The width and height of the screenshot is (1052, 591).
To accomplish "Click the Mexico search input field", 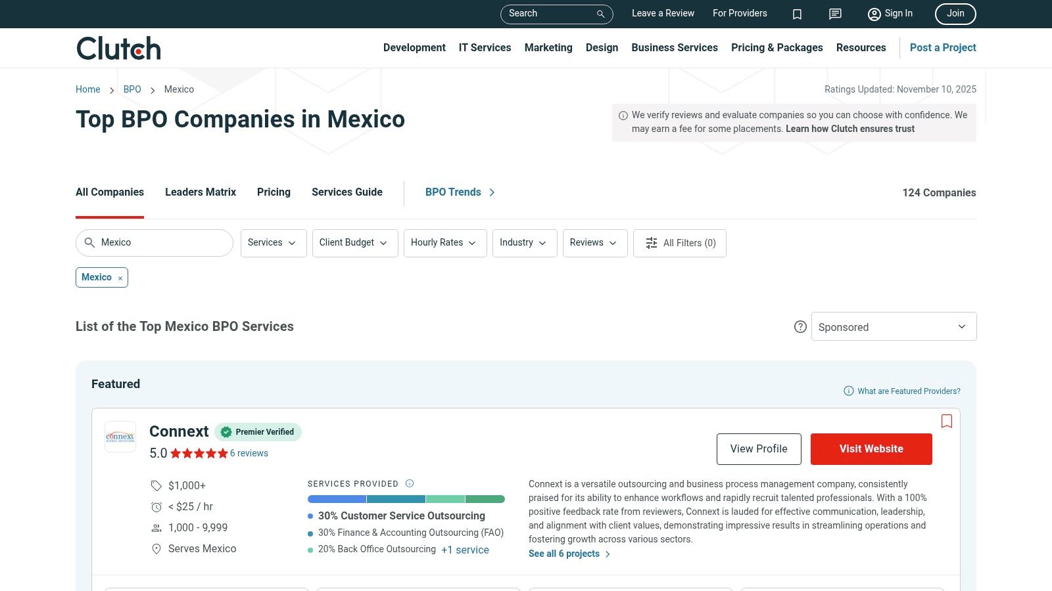I will [154, 242].
